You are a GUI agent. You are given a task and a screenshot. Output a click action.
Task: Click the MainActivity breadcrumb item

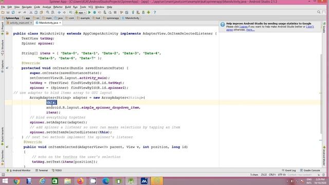[x=131, y=18]
